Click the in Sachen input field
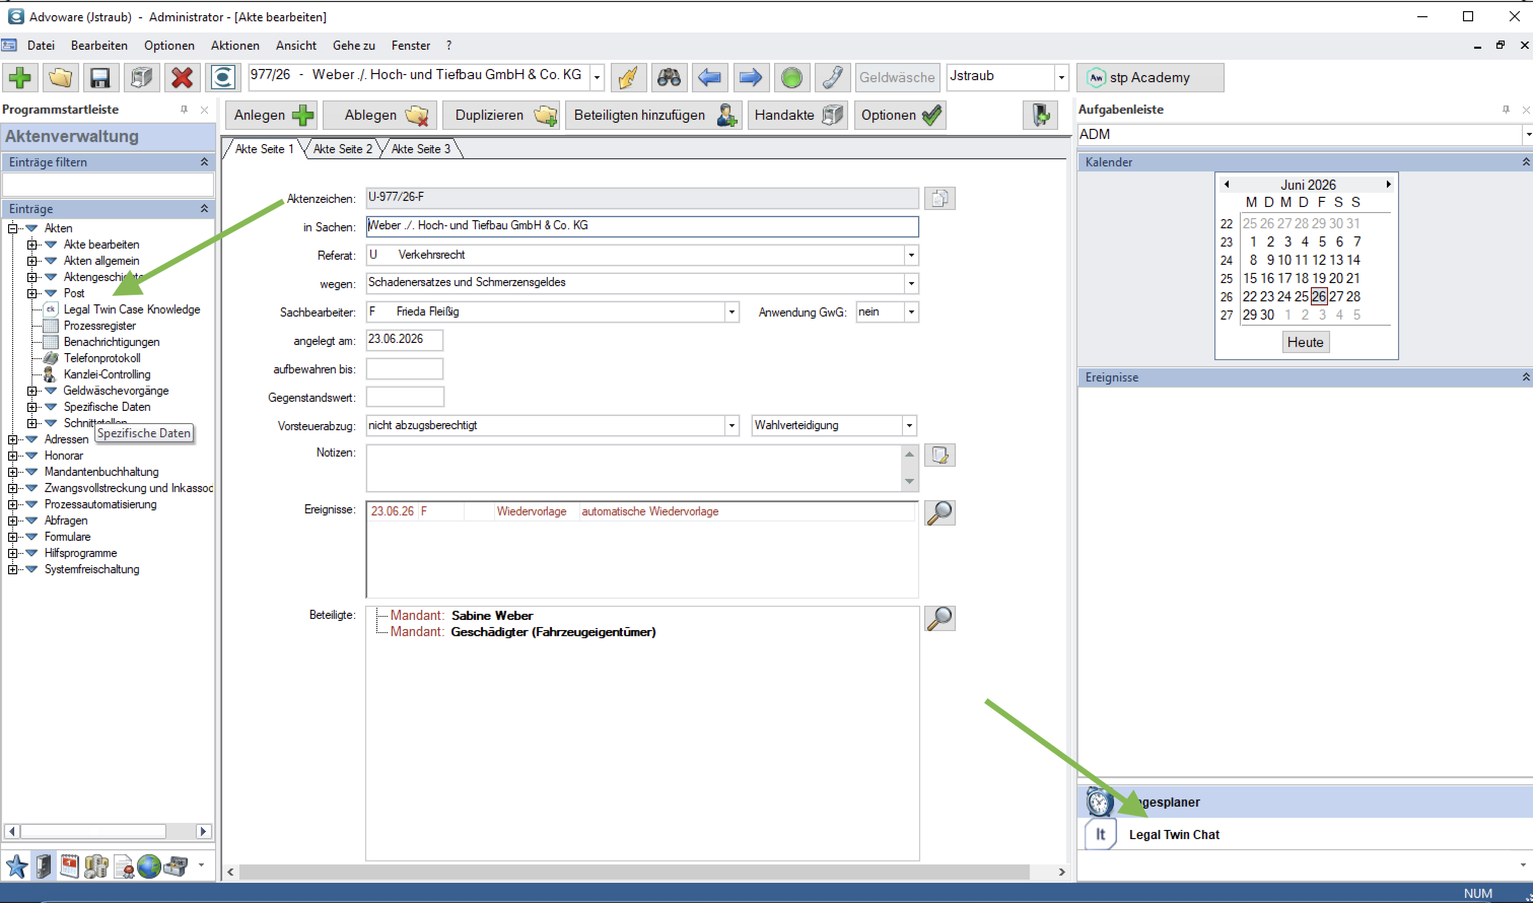Image resolution: width=1533 pixels, height=903 pixels. coord(642,226)
